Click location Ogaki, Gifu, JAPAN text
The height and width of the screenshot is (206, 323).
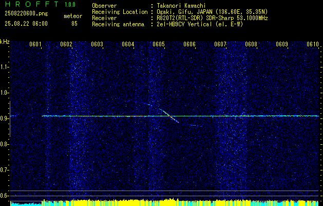tap(212, 12)
